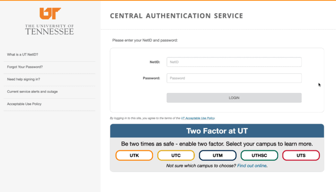Click the University of Tennessee wordmark
This screenshot has height=192, width=336.
(49, 29)
